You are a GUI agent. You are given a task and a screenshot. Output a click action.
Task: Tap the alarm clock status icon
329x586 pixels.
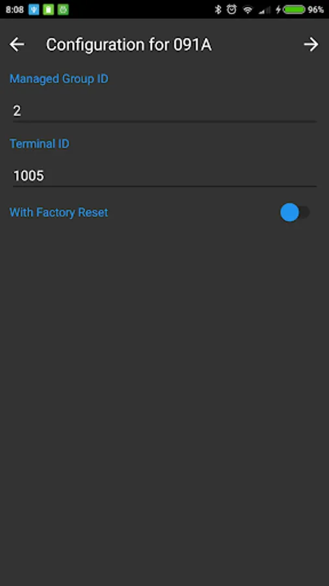click(231, 10)
